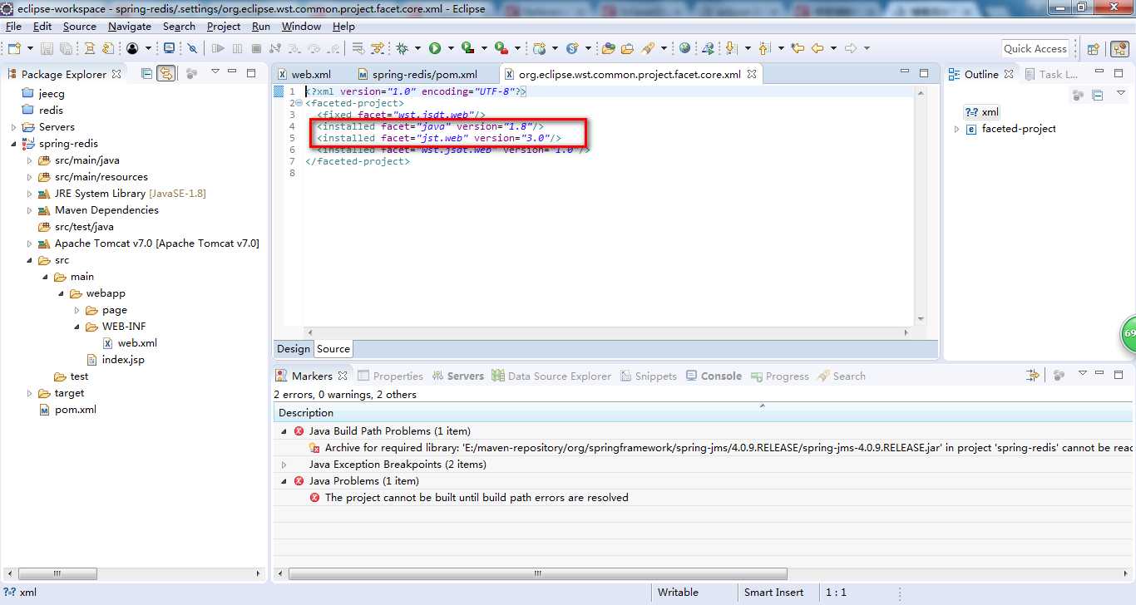Click Collapse All in Package Explorer
The height and width of the screenshot is (605, 1136).
coord(146,73)
